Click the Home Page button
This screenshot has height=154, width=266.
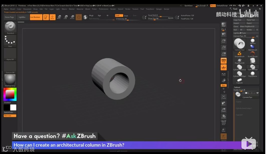point(9,17)
